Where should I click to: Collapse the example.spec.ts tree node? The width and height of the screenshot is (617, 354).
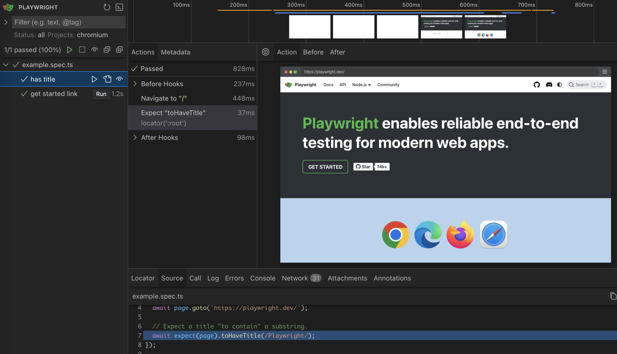click(6, 65)
